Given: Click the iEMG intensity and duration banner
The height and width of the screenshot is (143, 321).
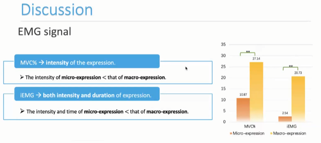Looking at the screenshot, I should [87, 94].
